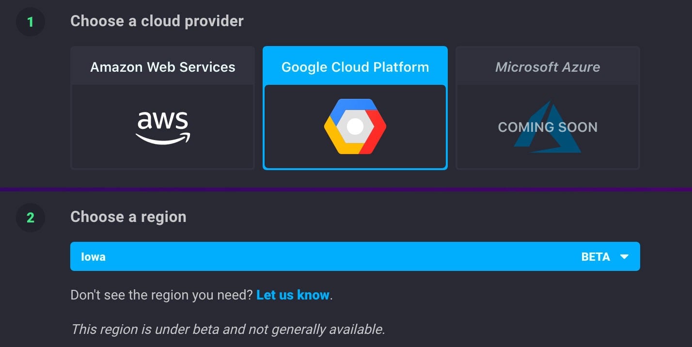The width and height of the screenshot is (692, 347).
Task: Click the beta availability disclaimer text
Action: coord(228,329)
